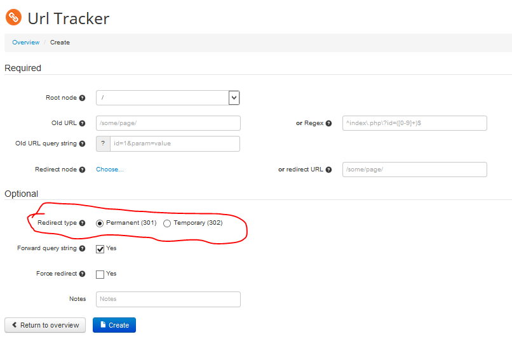Screen dimensions: 512x353
Task: Click help icon beside or redirect URL
Action: 328,170
